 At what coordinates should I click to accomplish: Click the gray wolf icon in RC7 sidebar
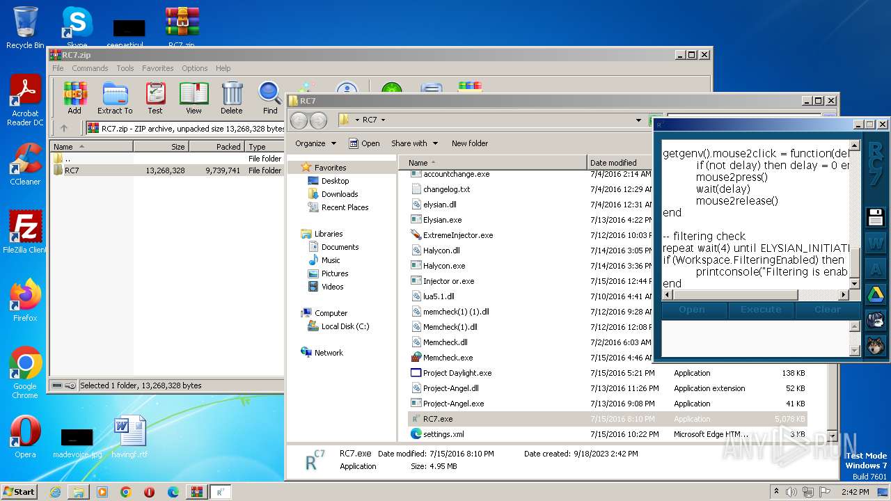[875, 320]
